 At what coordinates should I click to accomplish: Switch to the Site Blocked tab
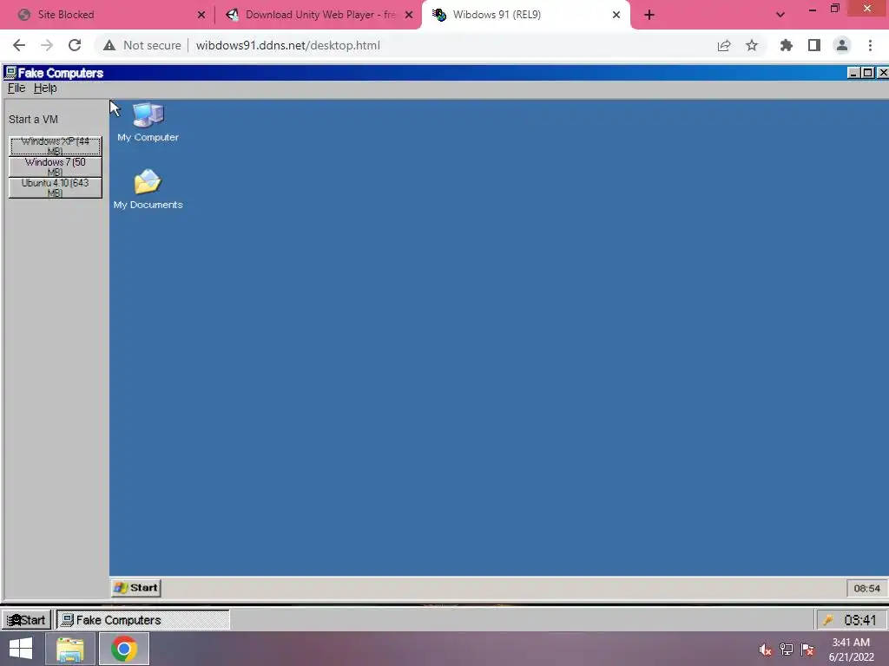tap(111, 15)
